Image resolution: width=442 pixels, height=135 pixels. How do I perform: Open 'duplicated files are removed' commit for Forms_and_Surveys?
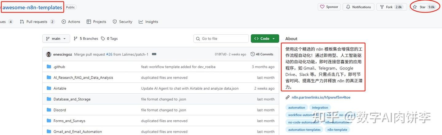[164, 121]
